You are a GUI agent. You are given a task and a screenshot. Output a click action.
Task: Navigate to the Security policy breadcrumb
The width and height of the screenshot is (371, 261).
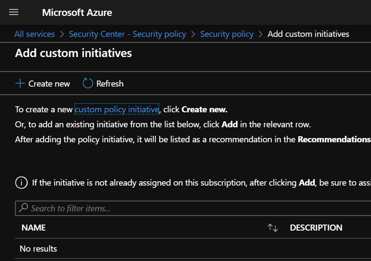(227, 34)
